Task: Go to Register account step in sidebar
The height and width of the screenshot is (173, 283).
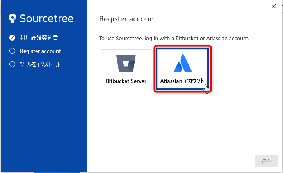Action: pyautogui.click(x=41, y=51)
